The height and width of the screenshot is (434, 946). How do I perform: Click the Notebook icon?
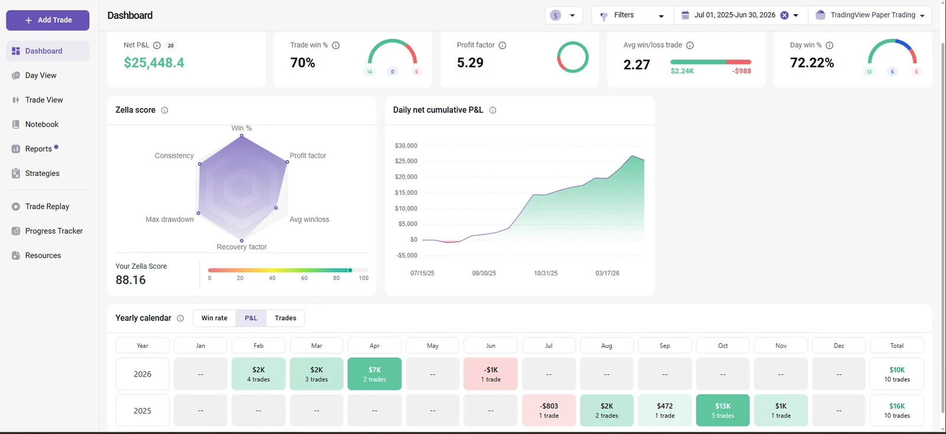click(x=16, y=125)
